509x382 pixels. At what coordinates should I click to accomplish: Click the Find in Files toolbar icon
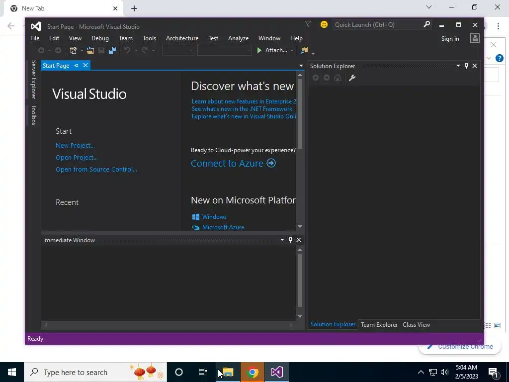[x=304, y=50]
